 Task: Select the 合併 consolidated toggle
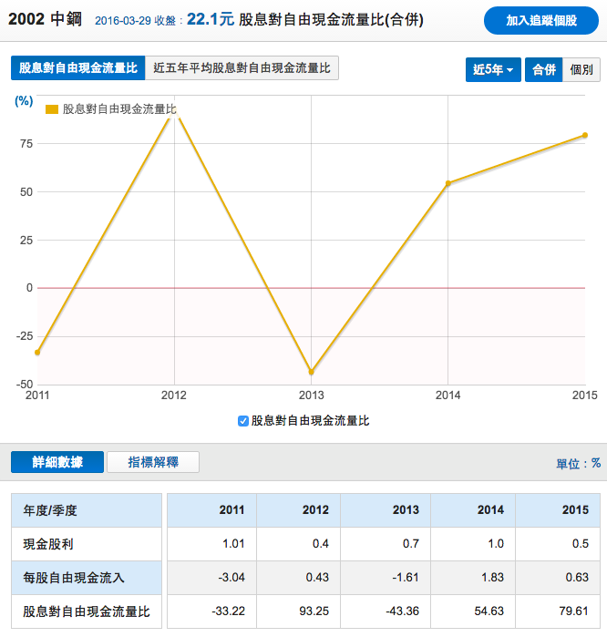pyautogui.click(x=544, y=69)
